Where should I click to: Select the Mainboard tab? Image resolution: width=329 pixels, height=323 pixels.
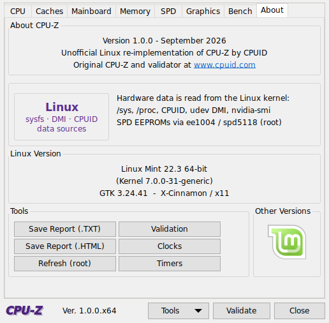tap(91, 11)
